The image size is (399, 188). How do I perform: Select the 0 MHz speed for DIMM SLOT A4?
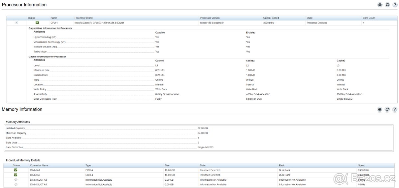click(361, 184)
